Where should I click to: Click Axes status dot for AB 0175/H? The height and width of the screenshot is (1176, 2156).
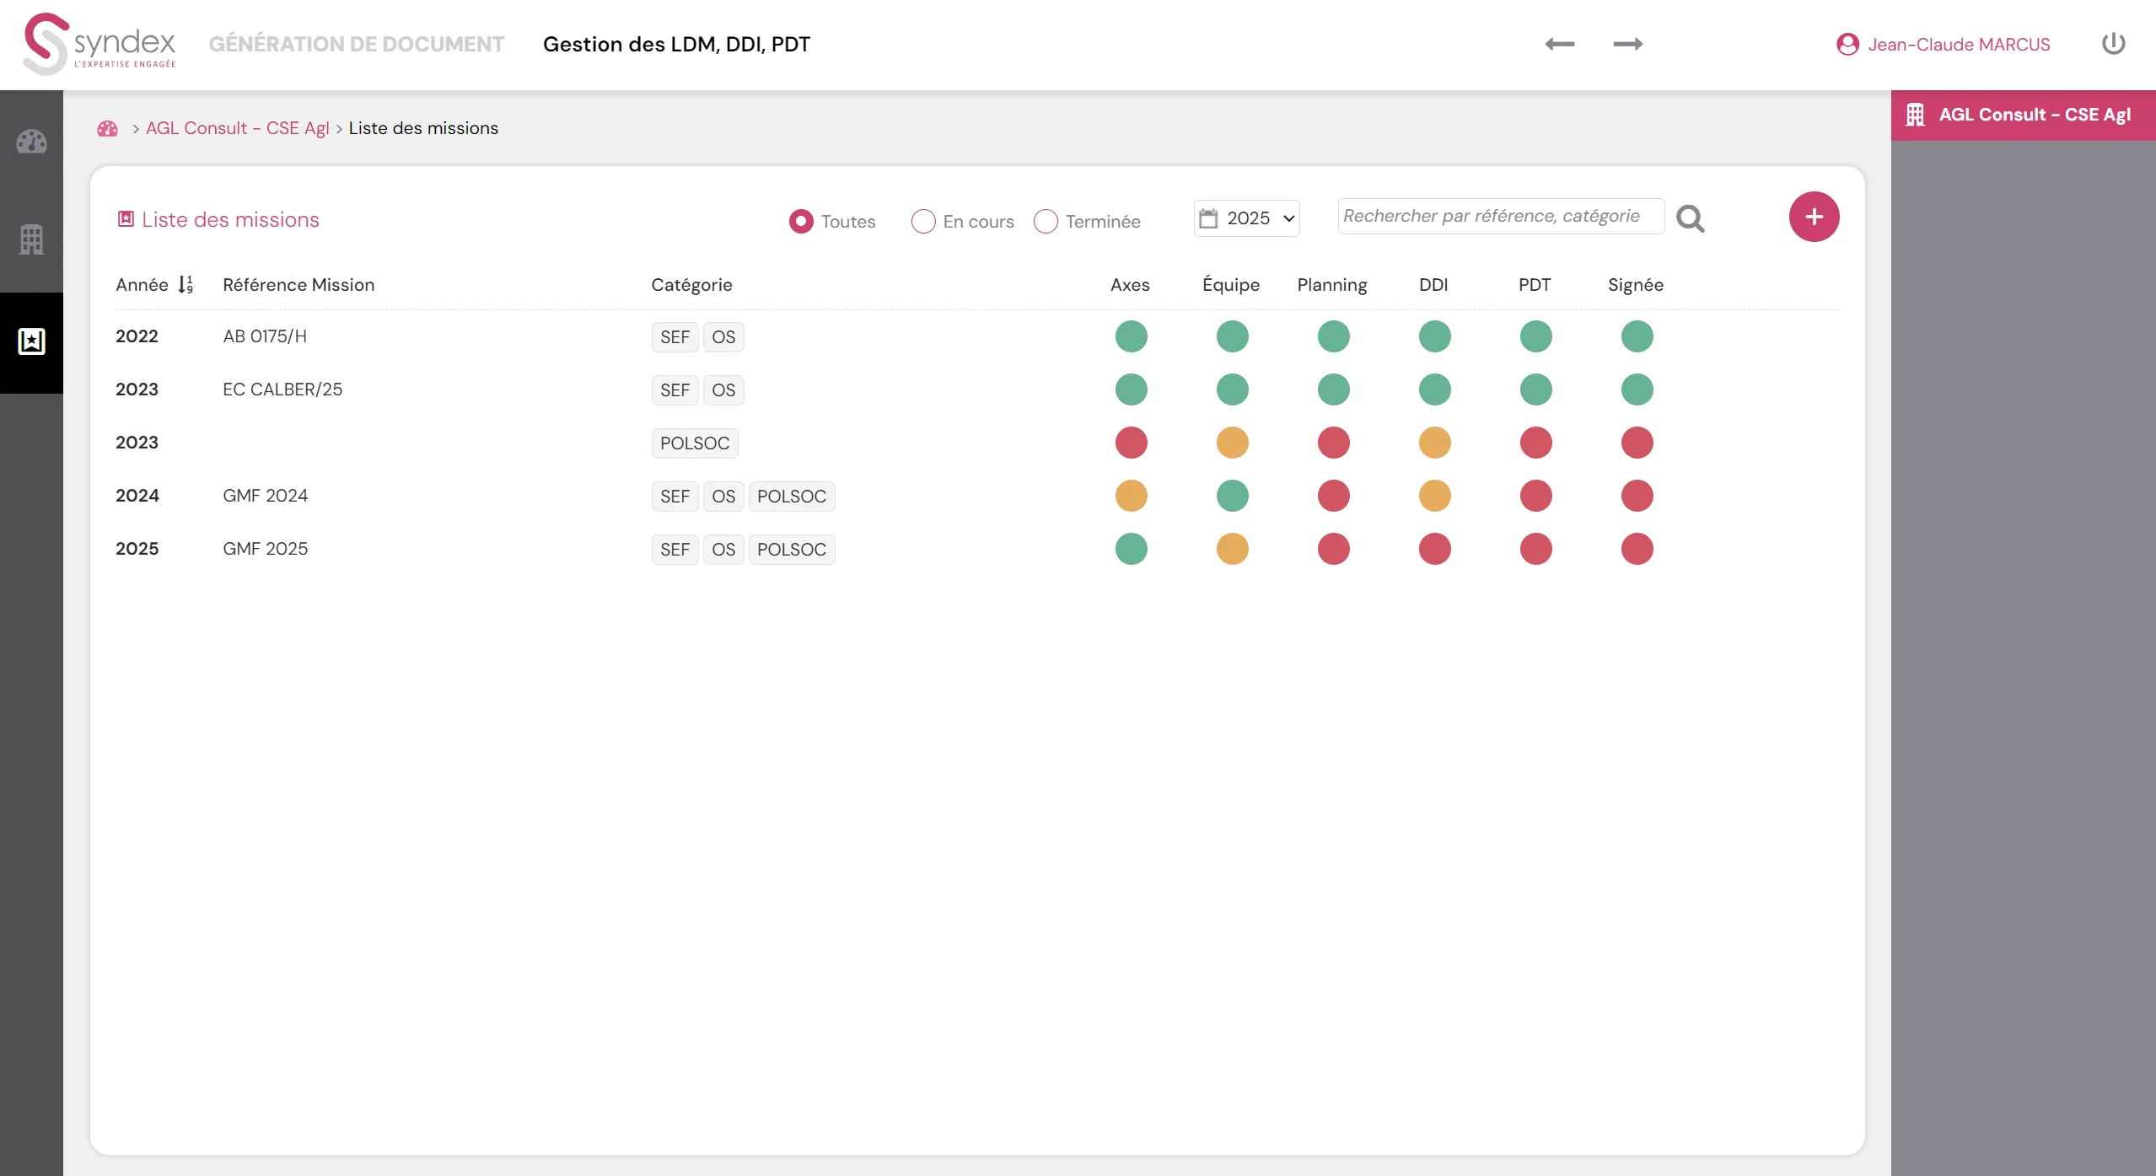[1131, 336]
